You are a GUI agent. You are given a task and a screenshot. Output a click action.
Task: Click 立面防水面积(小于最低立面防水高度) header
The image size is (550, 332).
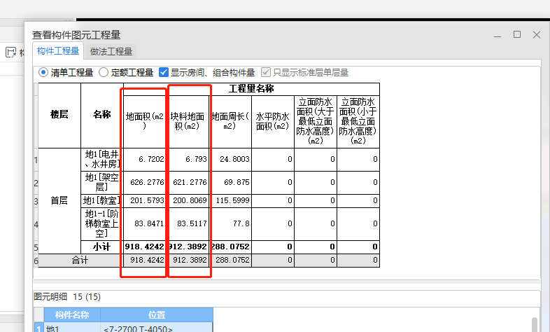click(358, 121)
